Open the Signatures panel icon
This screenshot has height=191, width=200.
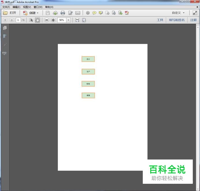(5, 53)
